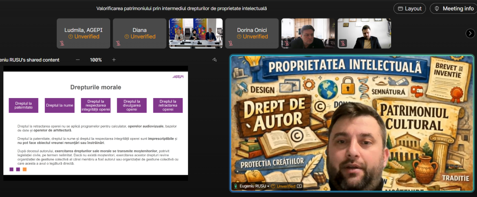The height and width of the screenshot is (197, 477).
Task: Click Eugeniu RUSU's Unverified status label
Action: (283, 186)
